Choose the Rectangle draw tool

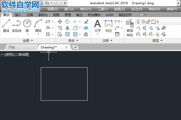(48, 22)
